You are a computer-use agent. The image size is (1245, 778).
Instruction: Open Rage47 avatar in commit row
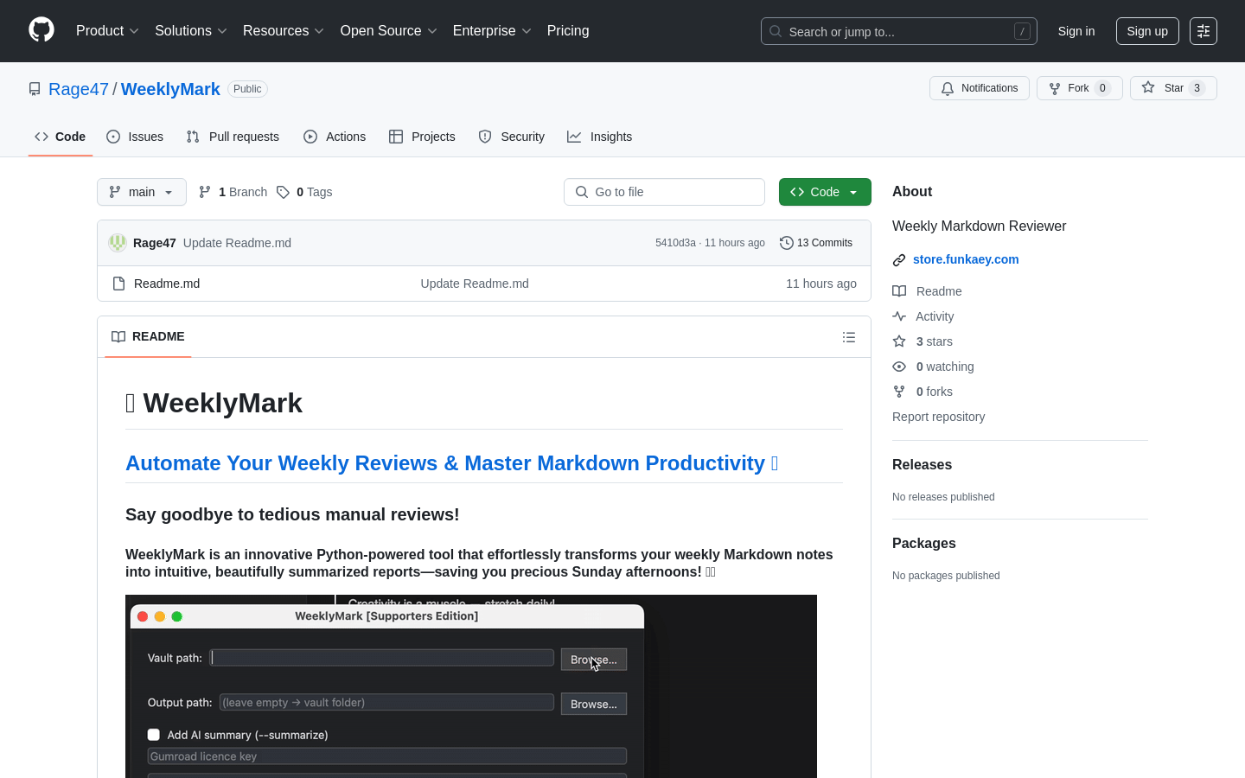click(x=118, y=243)
